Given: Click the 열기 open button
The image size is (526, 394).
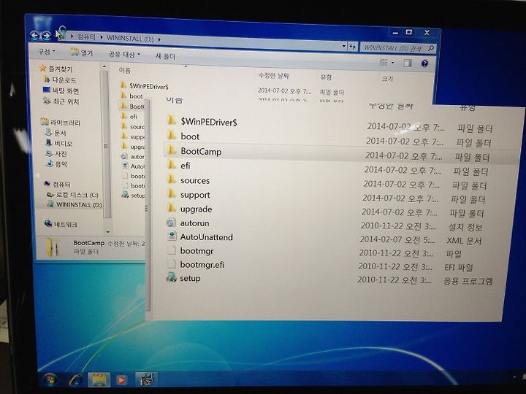Looking at the screenshot, I should pyautogui.click(x=82, y=53).
